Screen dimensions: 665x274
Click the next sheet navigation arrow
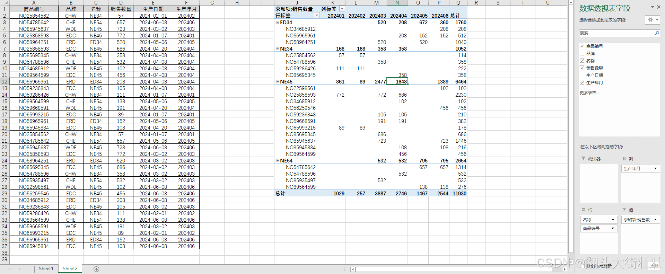point(19,269)
